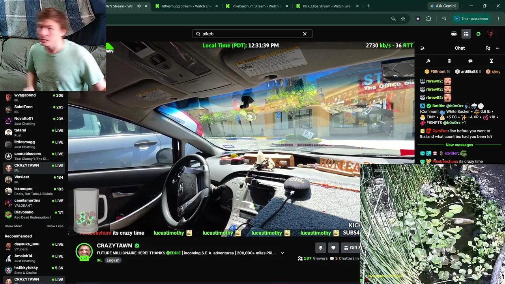Image resolution: width=505 pixels, height=284 pixels.
Task: Open Novatto01 channel in the sidebar
Action: click(x=34, y=121)
